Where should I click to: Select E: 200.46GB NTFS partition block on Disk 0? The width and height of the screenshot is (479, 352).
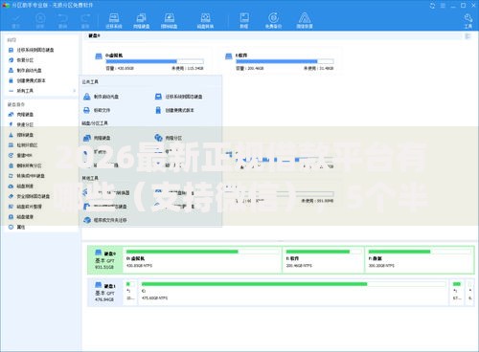324,260
